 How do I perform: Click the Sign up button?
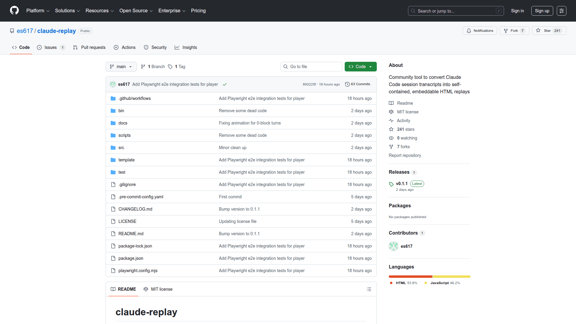pos(542,11)
